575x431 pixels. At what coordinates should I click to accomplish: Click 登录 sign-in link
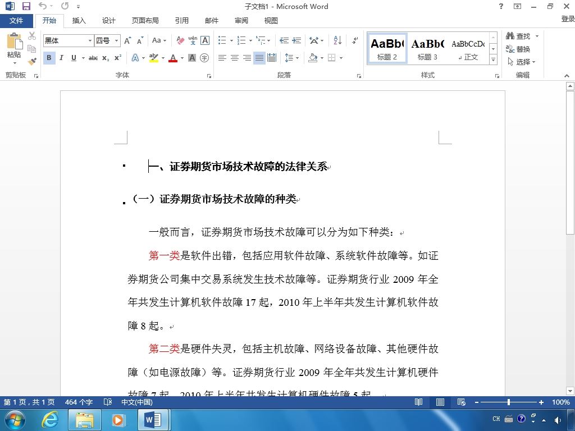point(568,19)
